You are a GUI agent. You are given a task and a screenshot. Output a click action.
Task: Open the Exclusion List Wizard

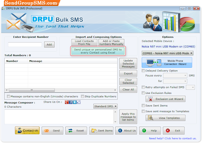pyautogui.click(x=165, y=99)
